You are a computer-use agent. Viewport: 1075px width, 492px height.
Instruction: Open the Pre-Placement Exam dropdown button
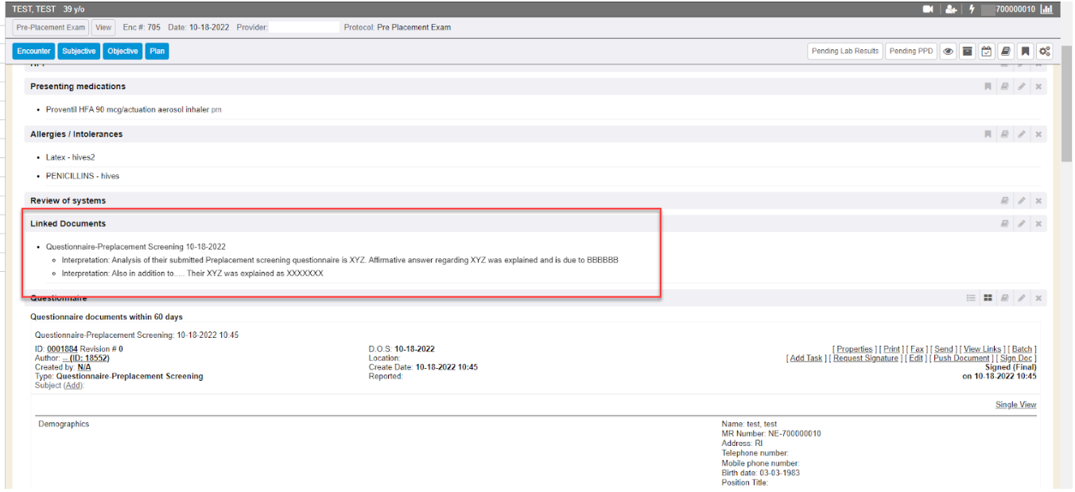point(50,27)
